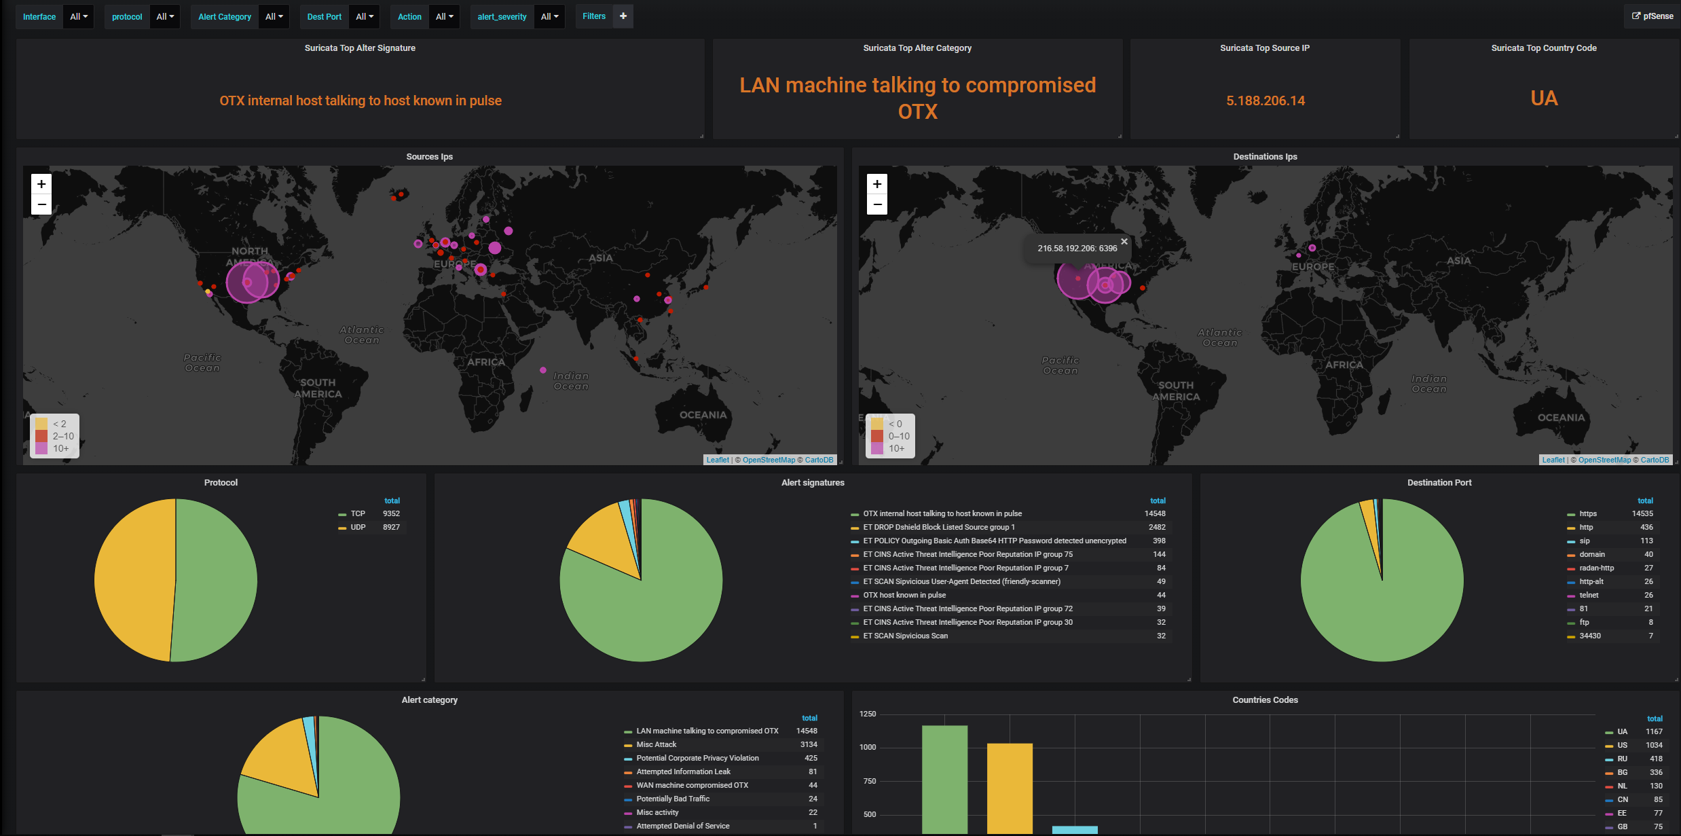The height and width of the screenshot is (836, 1681).
Task: Zoom out on the Sources Ips map
Action: tap(41, 204)
